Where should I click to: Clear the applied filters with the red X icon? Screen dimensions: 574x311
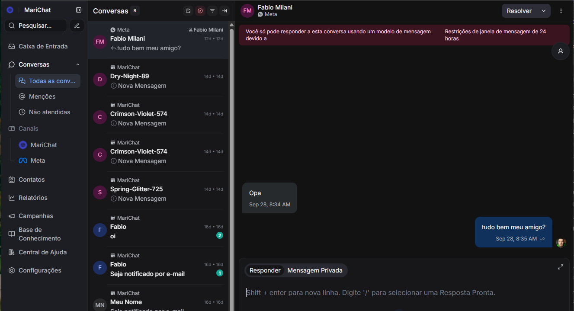pyautogui.click(x=200, y=11)
